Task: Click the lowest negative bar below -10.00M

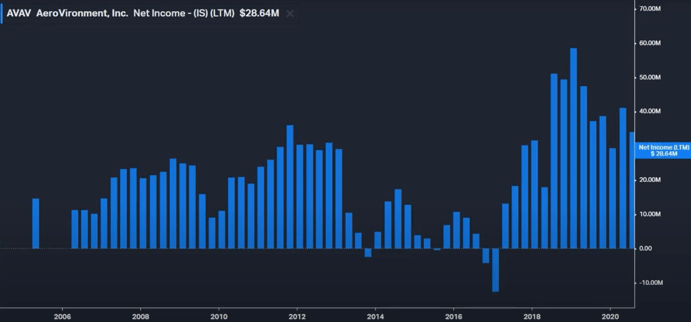Action: pos(495,269)
